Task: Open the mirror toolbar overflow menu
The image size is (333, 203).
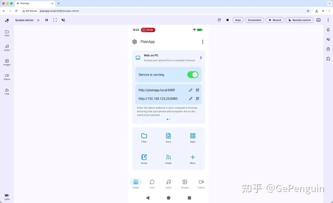Action: [328, 20]
